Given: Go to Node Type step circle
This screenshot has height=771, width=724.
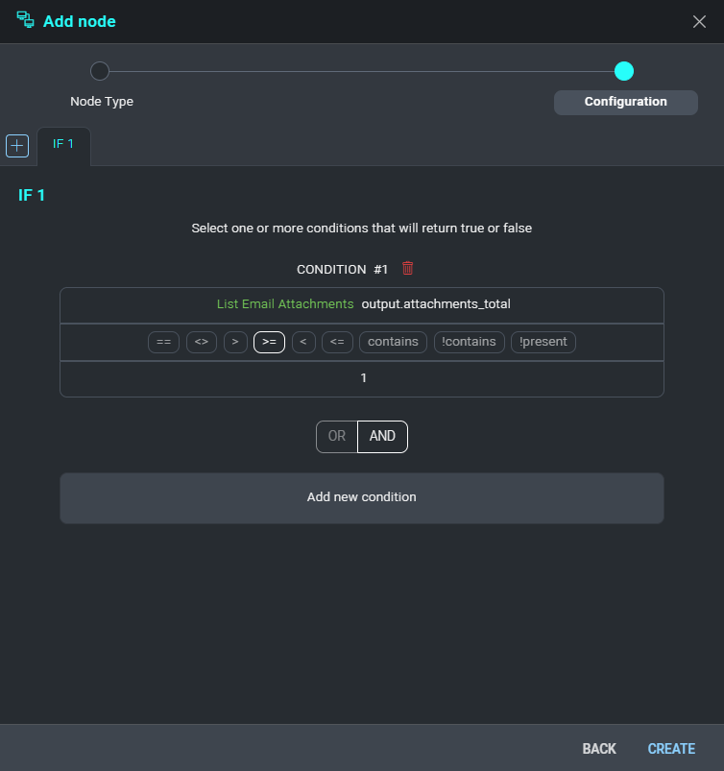Looking at the screenshot, I should (100, 71).
